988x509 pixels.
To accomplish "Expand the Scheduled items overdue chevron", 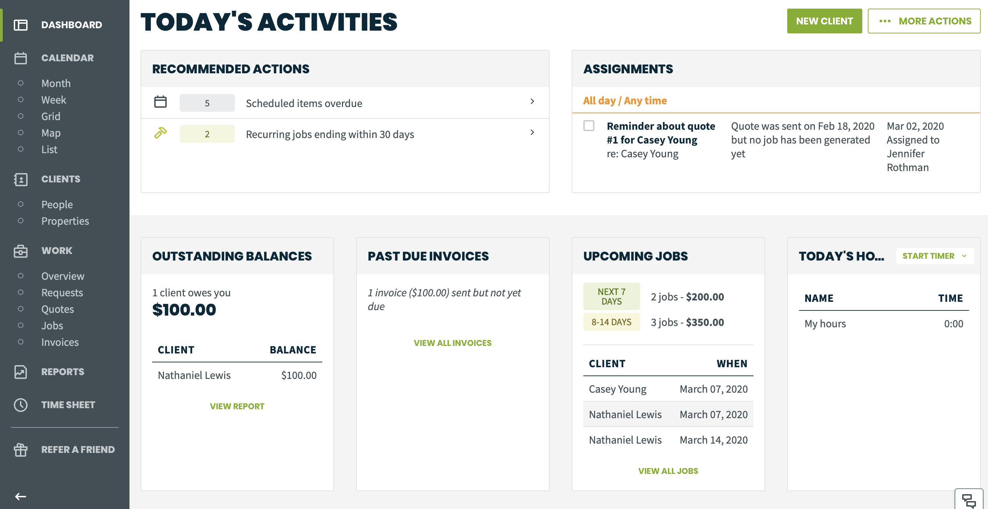I will pyautogui.click(x=532, y=102).
